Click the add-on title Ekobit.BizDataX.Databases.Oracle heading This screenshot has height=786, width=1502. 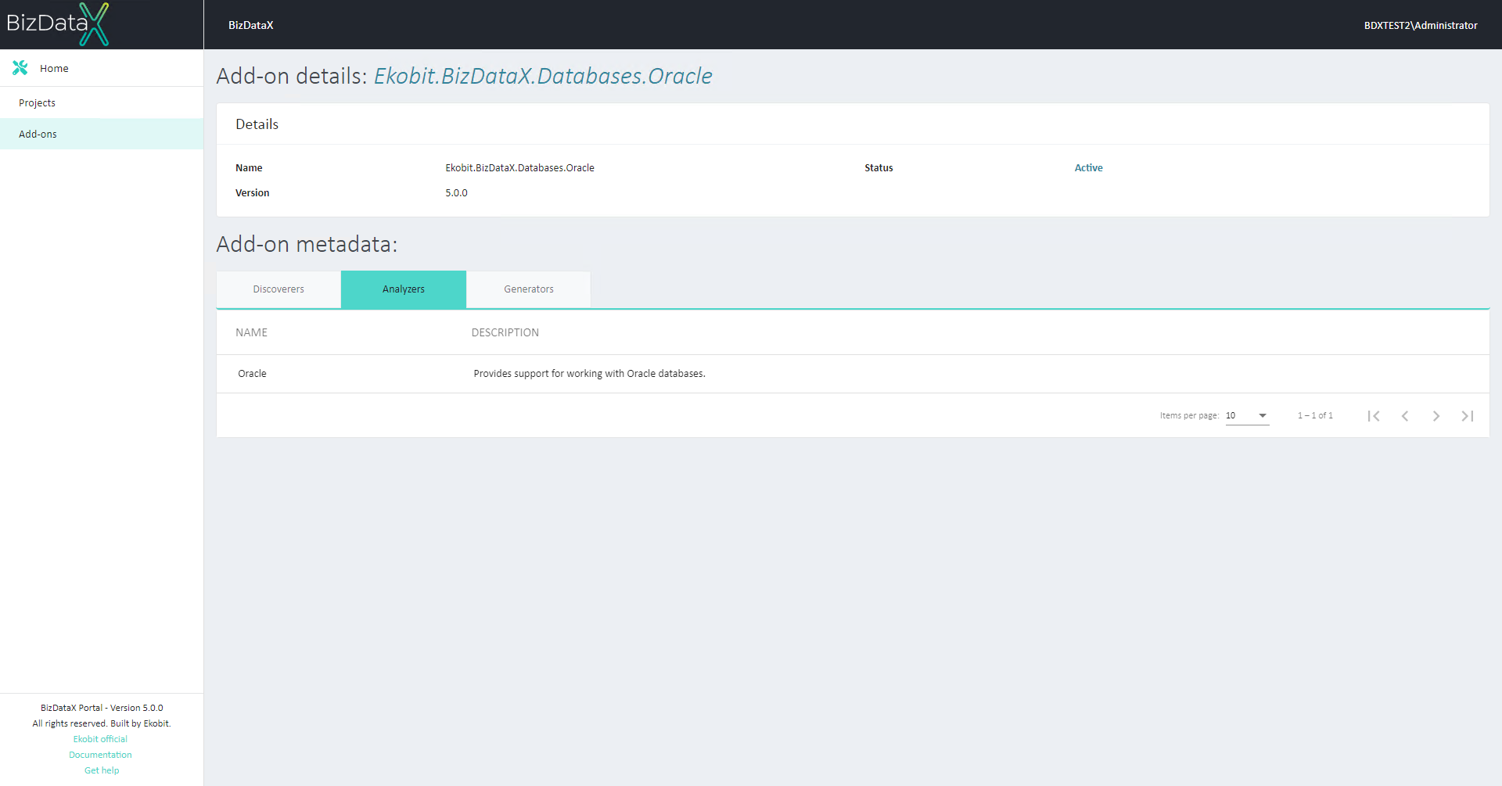(x=543, y=76)
